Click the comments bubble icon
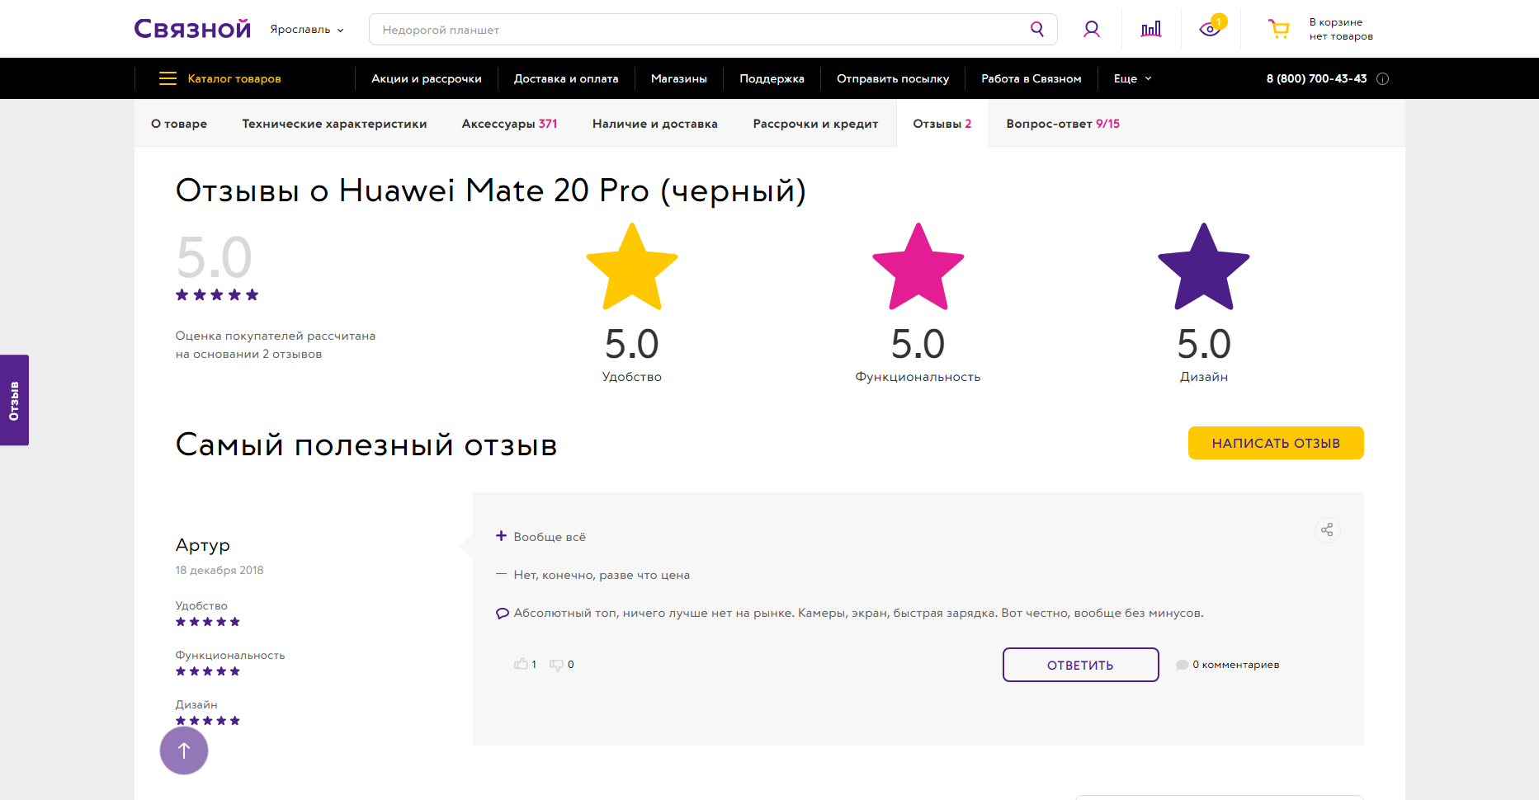Image resolution: width=1539 pixels, height=800 pixels. click(x=1183, y=665)
